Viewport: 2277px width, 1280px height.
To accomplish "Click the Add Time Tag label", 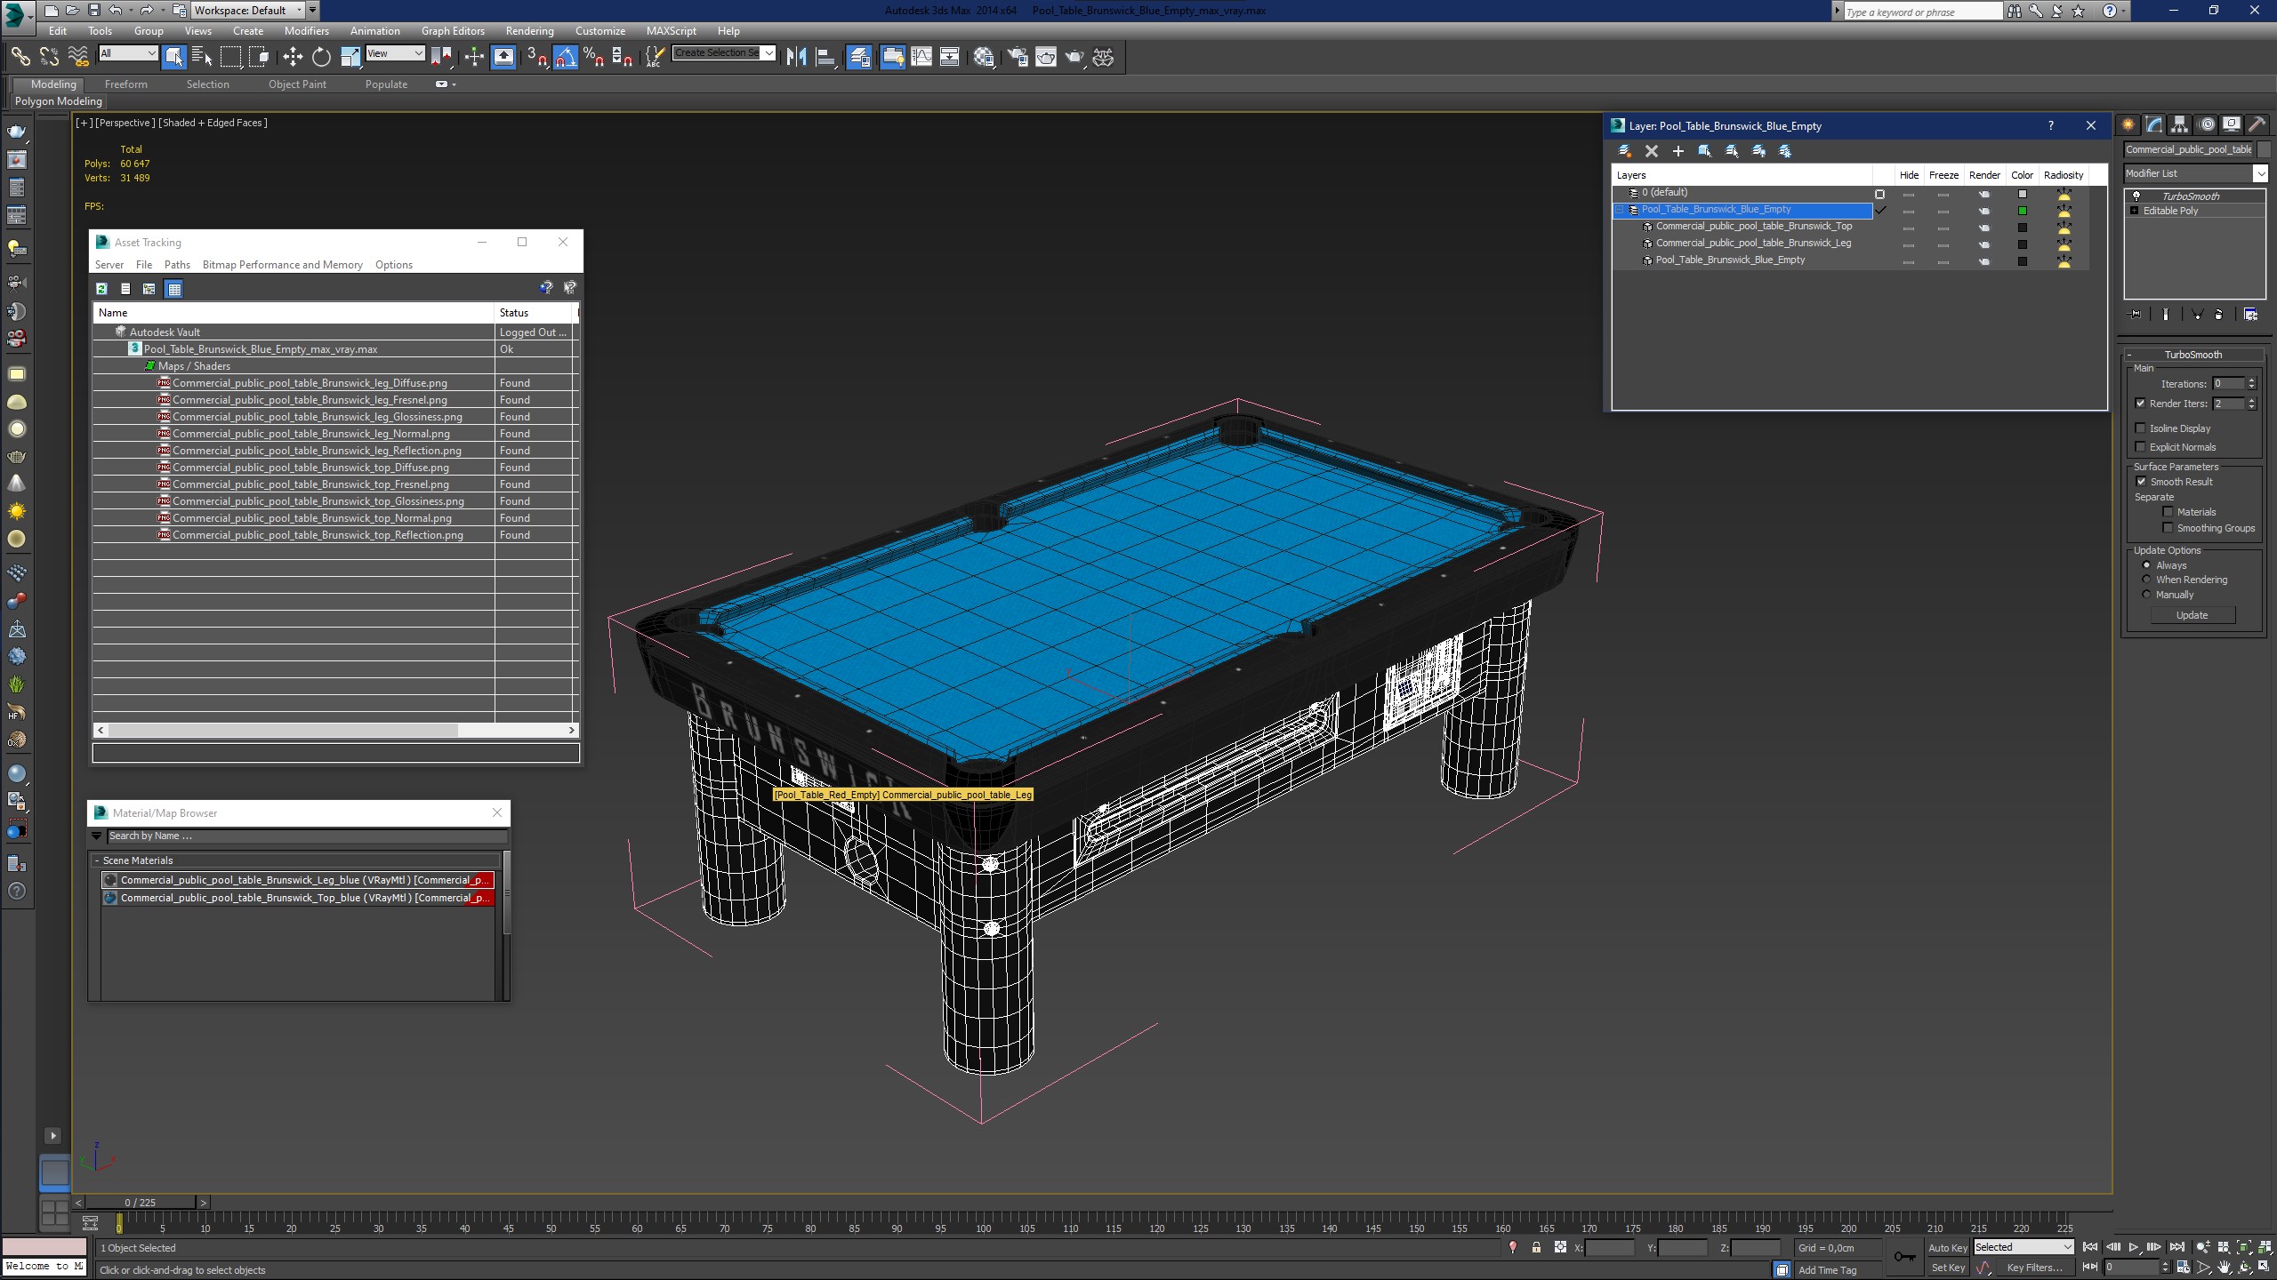I will coord(1827,1270).
